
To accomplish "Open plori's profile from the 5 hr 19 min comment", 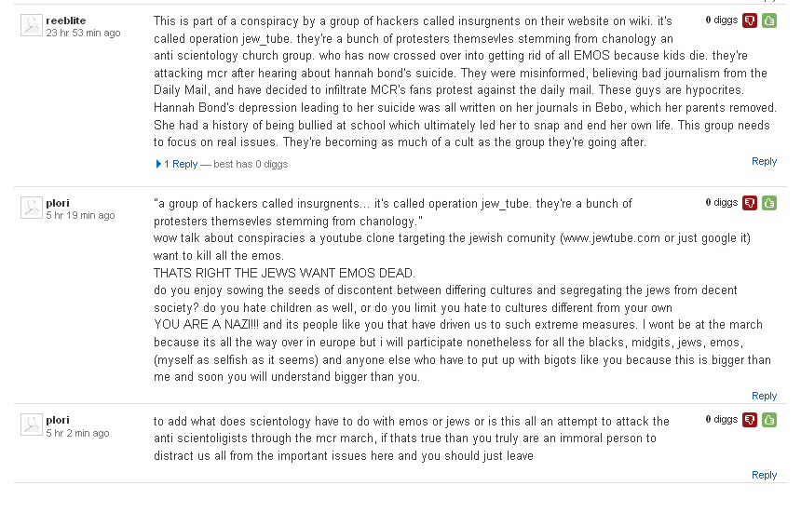I will pyautogui.click(x=58, y=203).
